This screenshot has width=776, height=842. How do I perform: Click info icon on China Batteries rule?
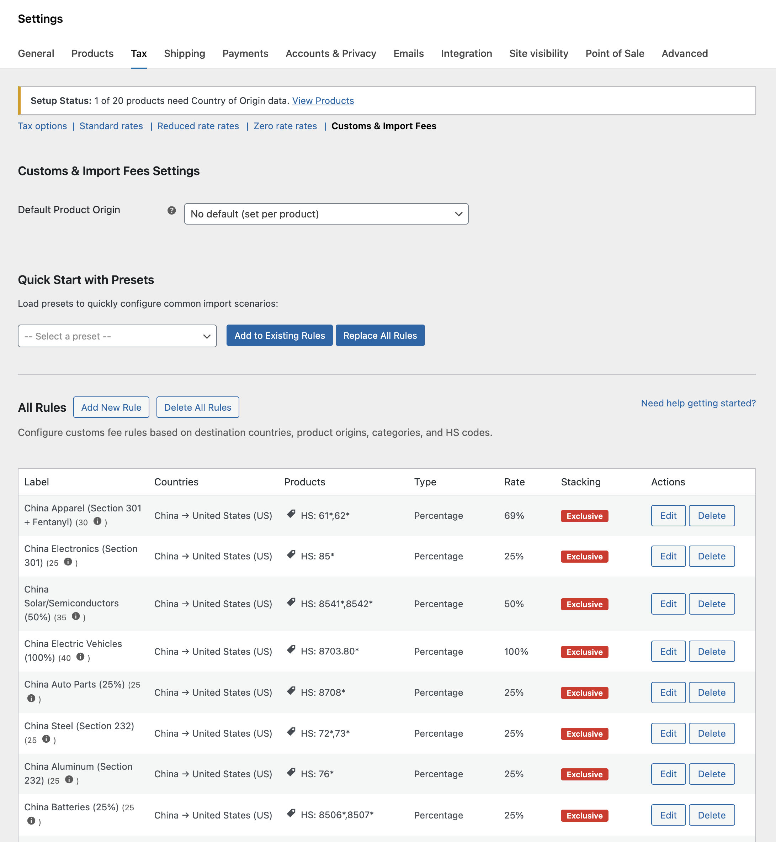(x=31, y=821)
